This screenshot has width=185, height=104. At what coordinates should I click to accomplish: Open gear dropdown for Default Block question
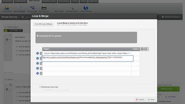point(8,40)
